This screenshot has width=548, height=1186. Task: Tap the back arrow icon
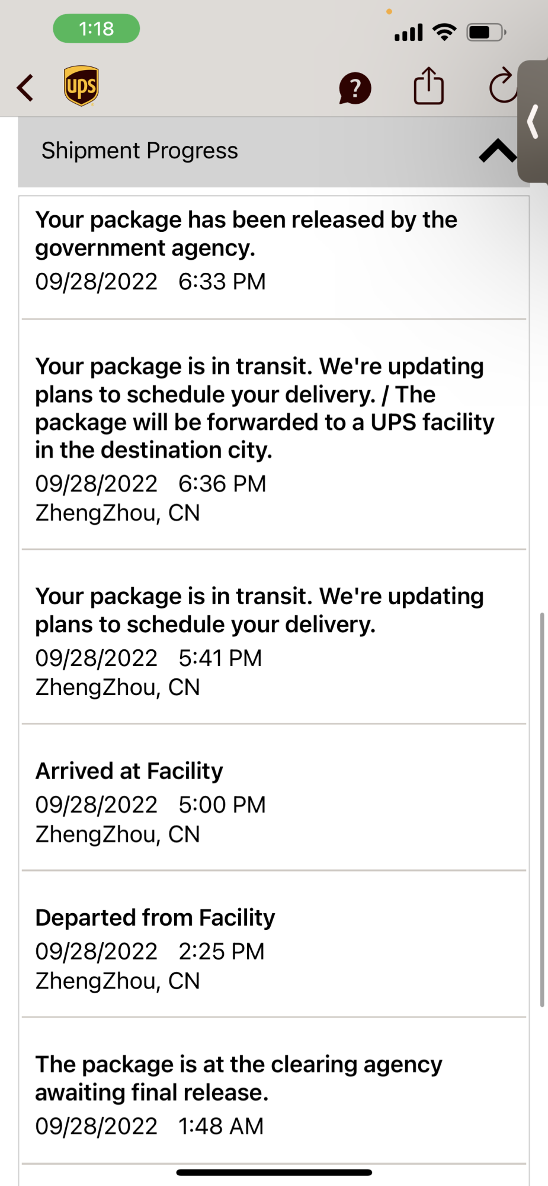[x=25, y=88]
